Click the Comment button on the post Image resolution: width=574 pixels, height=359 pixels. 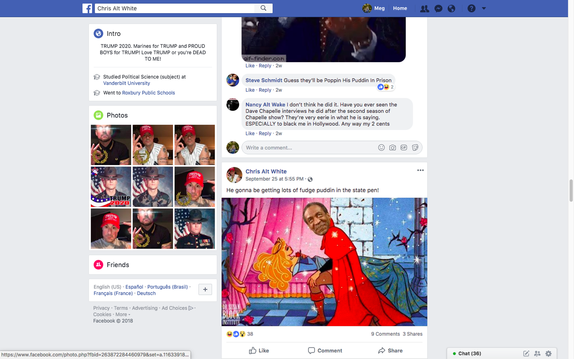pyautogui.click(x=325, y=350)
